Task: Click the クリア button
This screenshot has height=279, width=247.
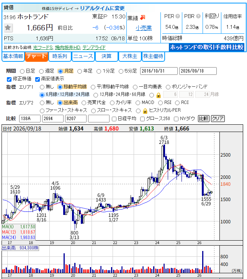Action: 218,119
